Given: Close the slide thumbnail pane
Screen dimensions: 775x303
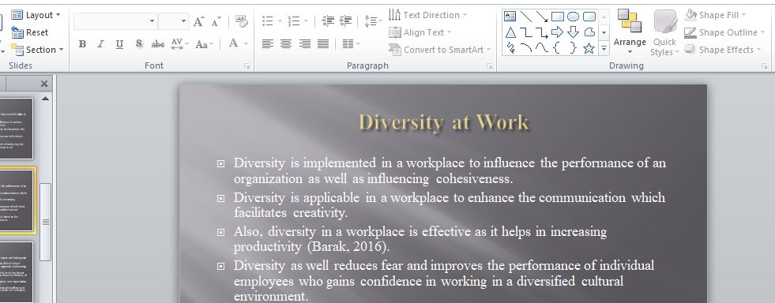Looking at the screenshot, I should (44, 84).
